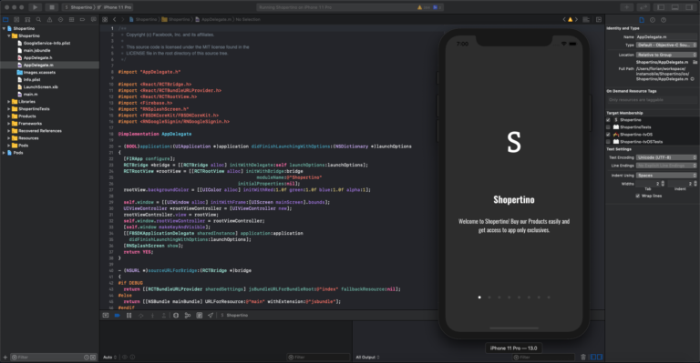Open Text Encoding dropdown Unicode (UTF-8)
This screenshot has width=700, height=363.
pyautogui.click(x=666, y=157)
